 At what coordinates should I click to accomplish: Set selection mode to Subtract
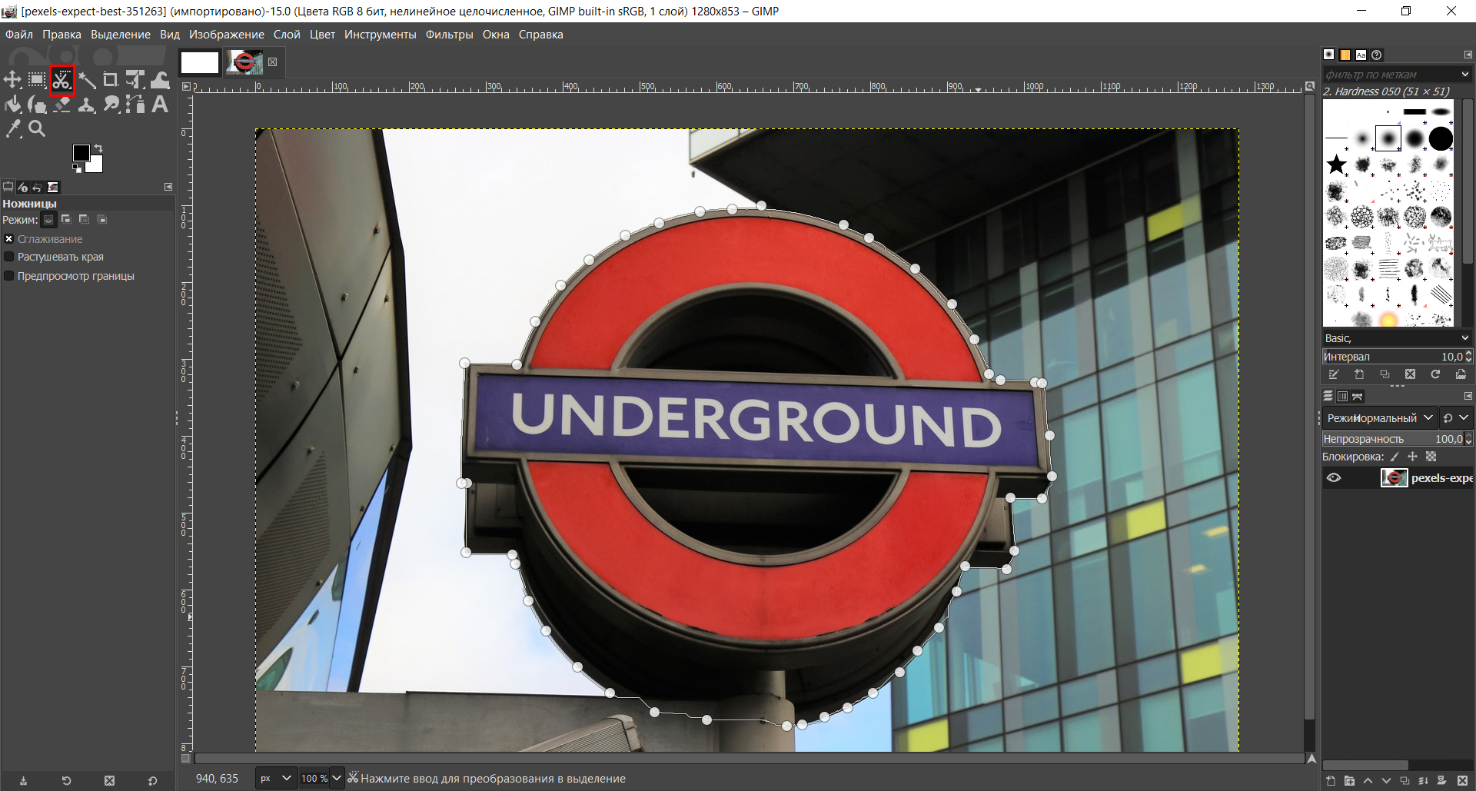(84, 220)
